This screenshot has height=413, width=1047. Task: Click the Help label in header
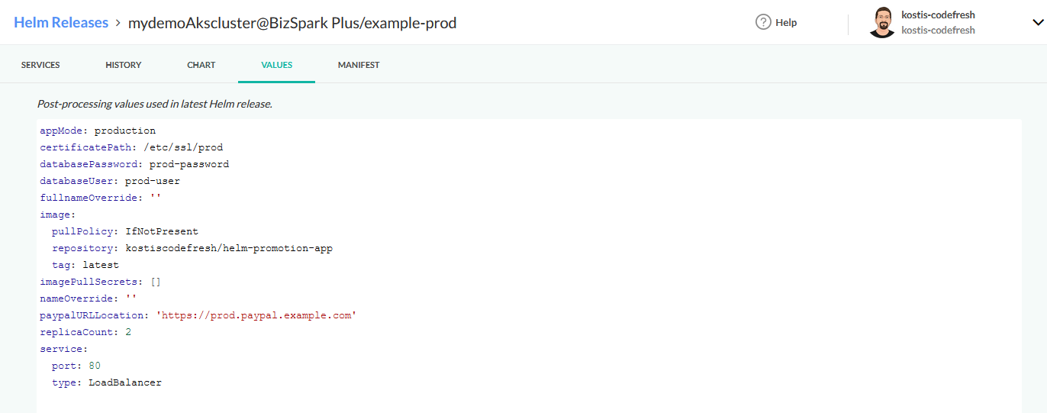point(786,23)
